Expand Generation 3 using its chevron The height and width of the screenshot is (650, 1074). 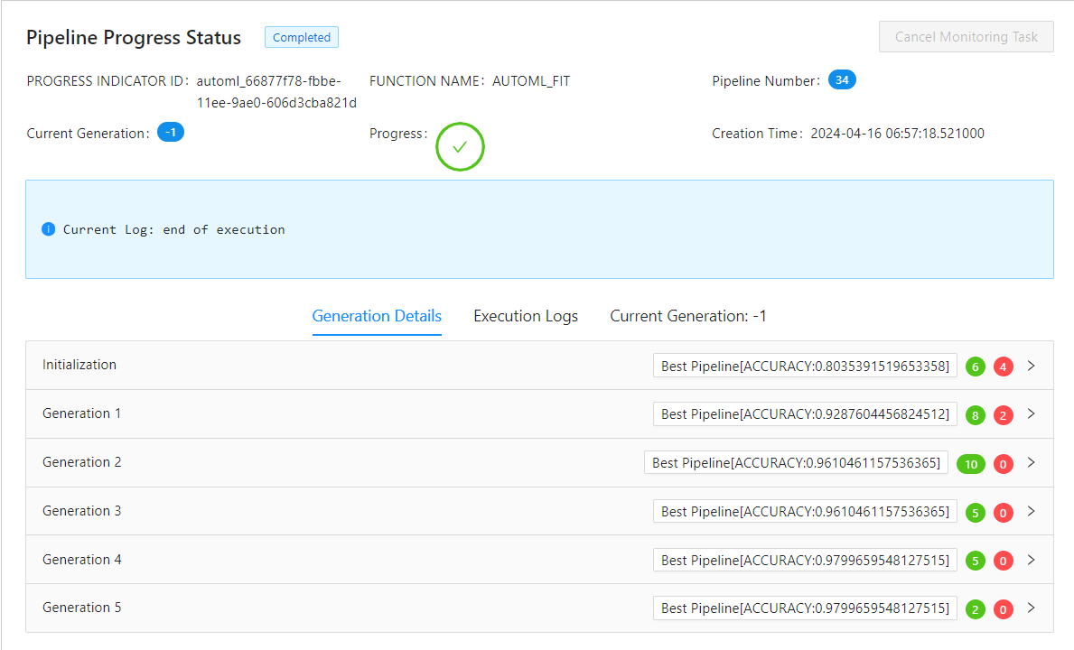coord(1031,512)
